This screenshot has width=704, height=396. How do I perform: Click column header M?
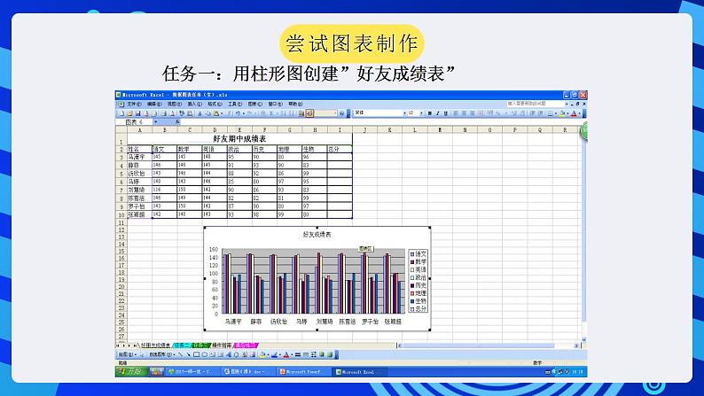[440, 130]
